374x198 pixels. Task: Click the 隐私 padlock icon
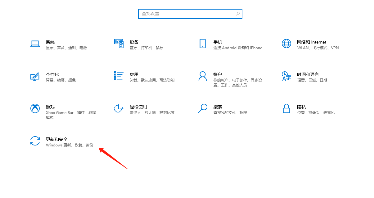coord(286,109)
